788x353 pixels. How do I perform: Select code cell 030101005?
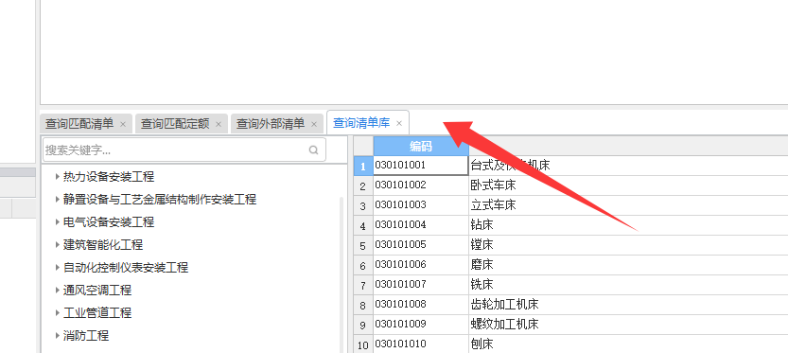point(421,245)
